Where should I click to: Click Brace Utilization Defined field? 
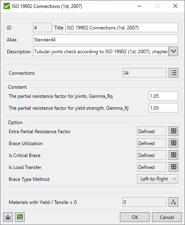[x=152, y=143]
